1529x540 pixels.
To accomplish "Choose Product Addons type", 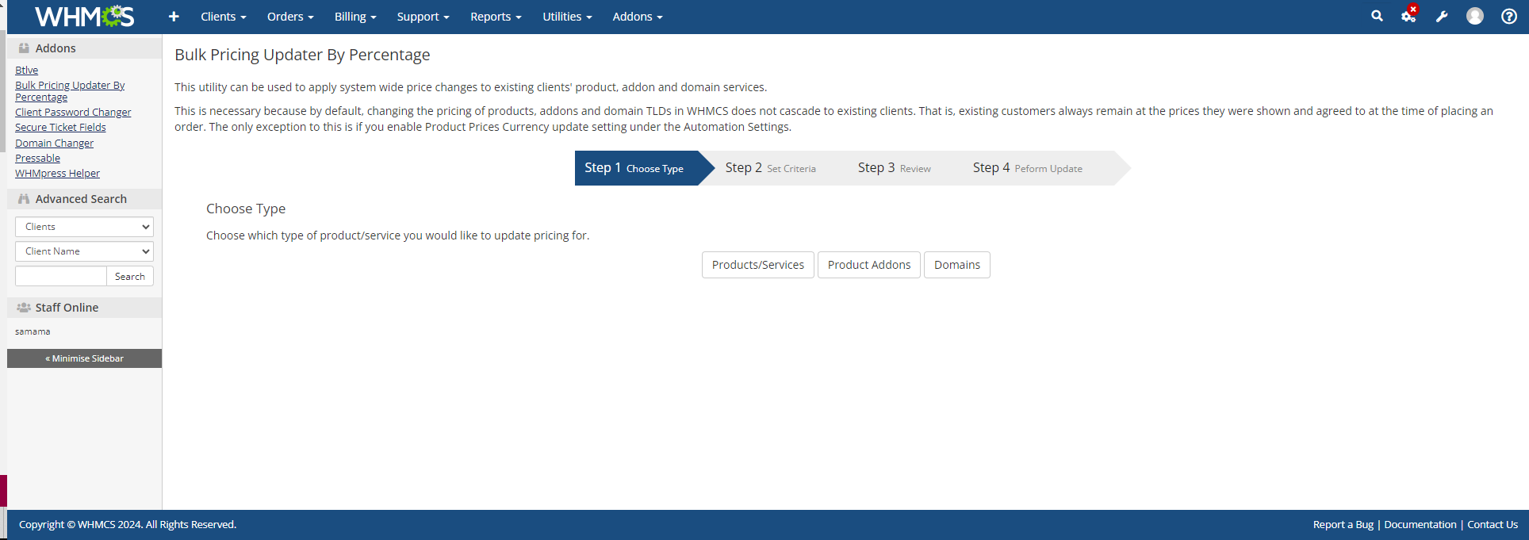I will (869, 265).
